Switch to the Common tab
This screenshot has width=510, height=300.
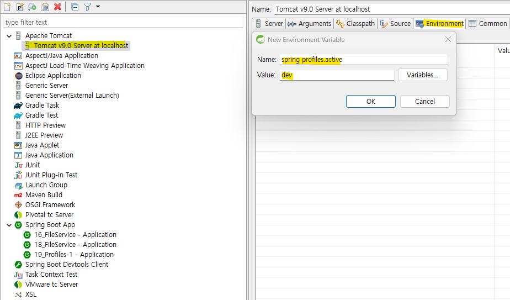click(x=488, y=23)
